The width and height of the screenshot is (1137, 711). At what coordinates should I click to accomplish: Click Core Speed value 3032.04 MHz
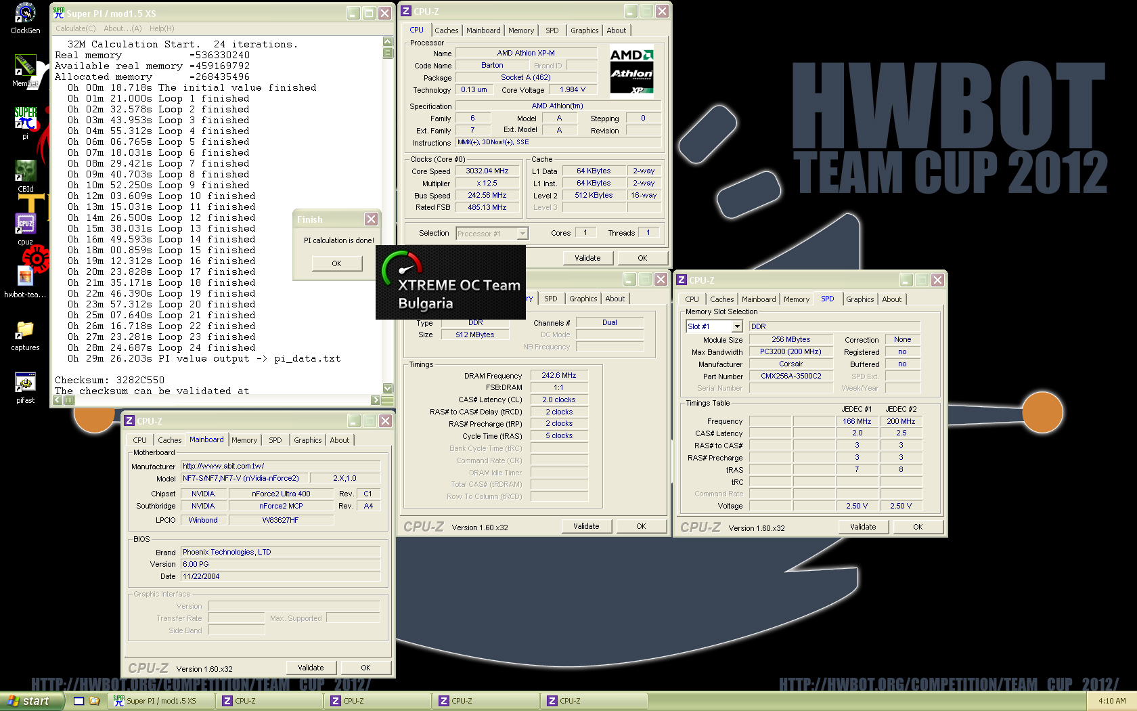[487, 171]
